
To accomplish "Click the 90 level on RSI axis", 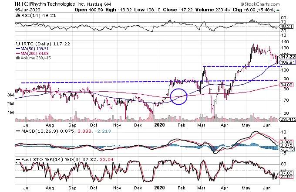I will pos(283,18).
